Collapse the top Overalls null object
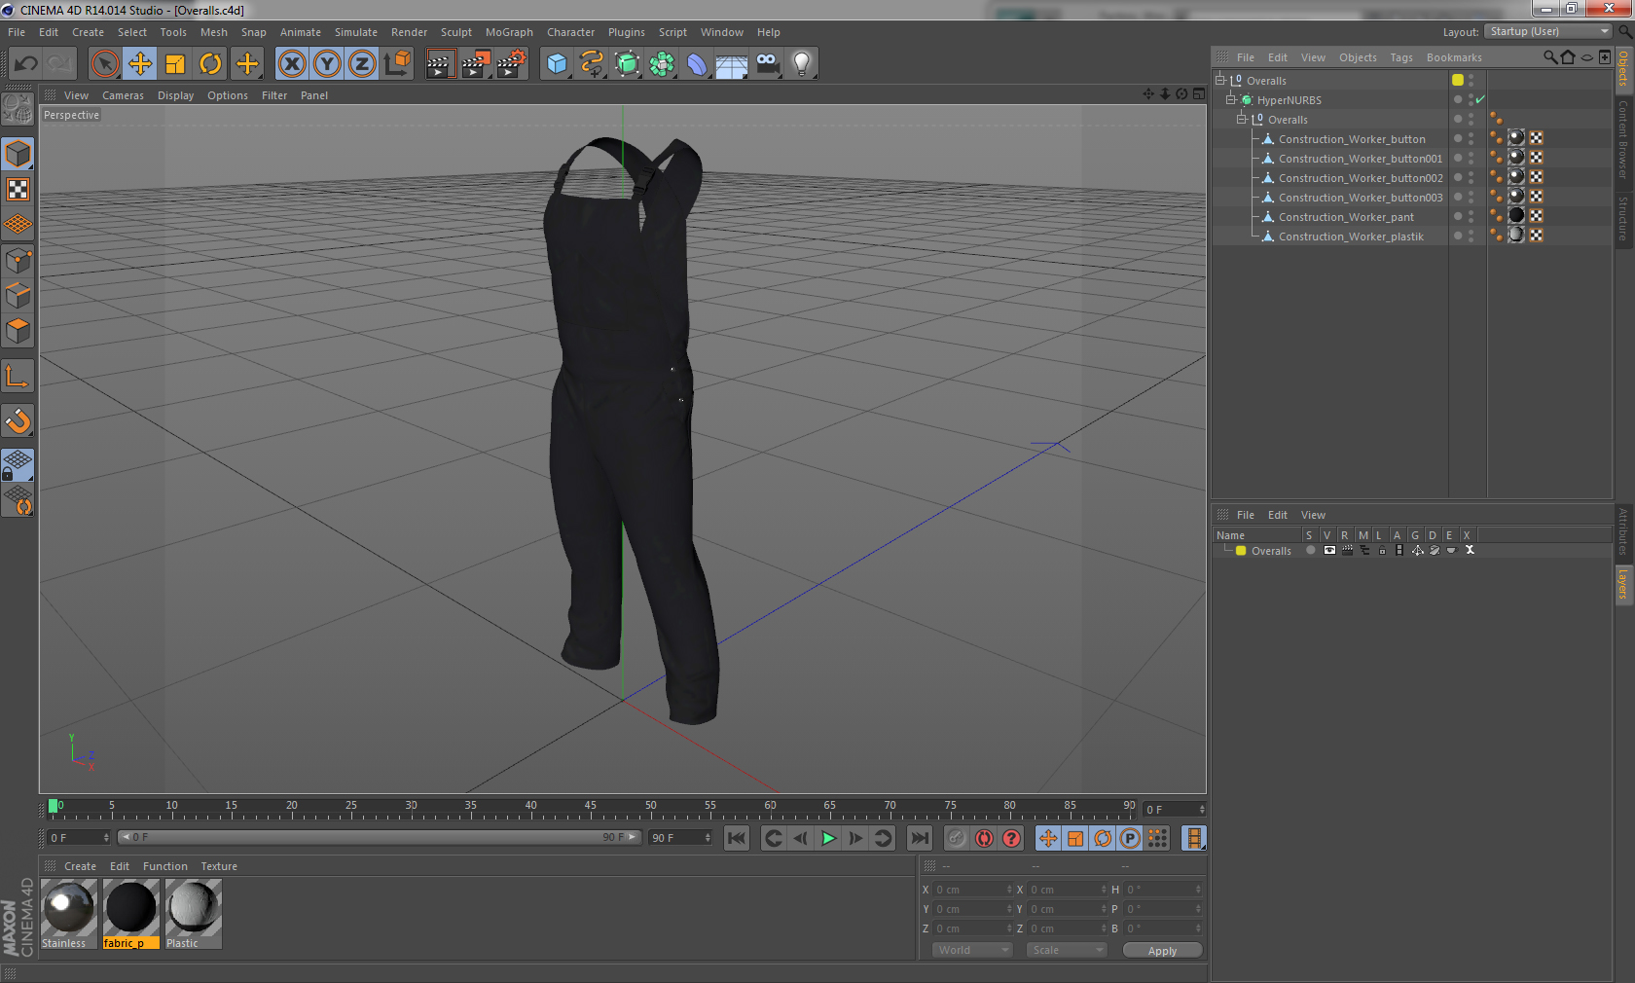The height and width of the screenshot is (983, 1635). point(1219,80)
